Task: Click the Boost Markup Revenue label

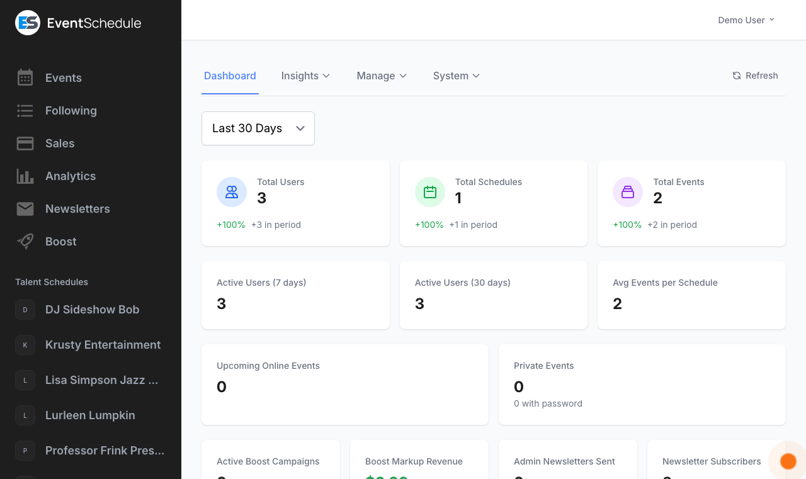Action: [414, 461]
